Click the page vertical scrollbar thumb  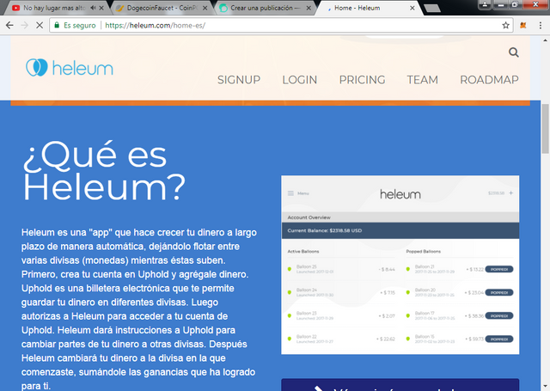(546, 129)
